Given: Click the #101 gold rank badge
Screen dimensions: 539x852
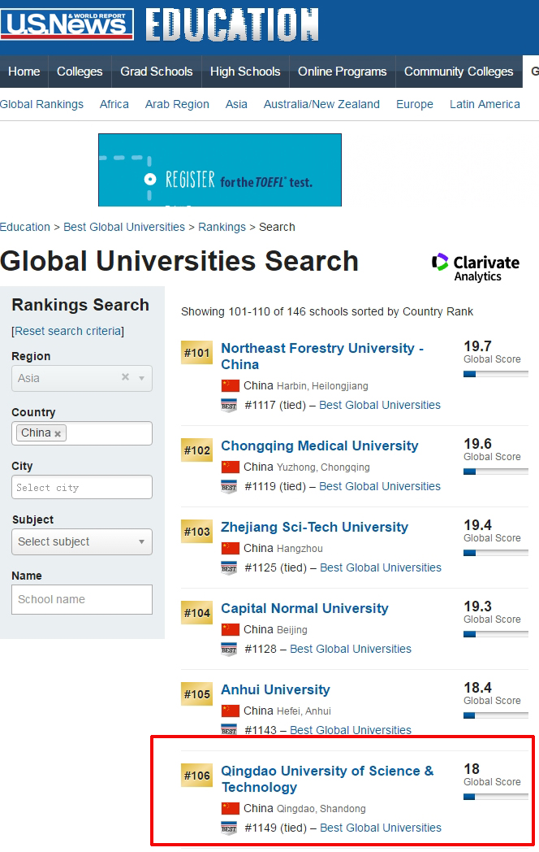Looking at the screenshot, I should [196, 353].
